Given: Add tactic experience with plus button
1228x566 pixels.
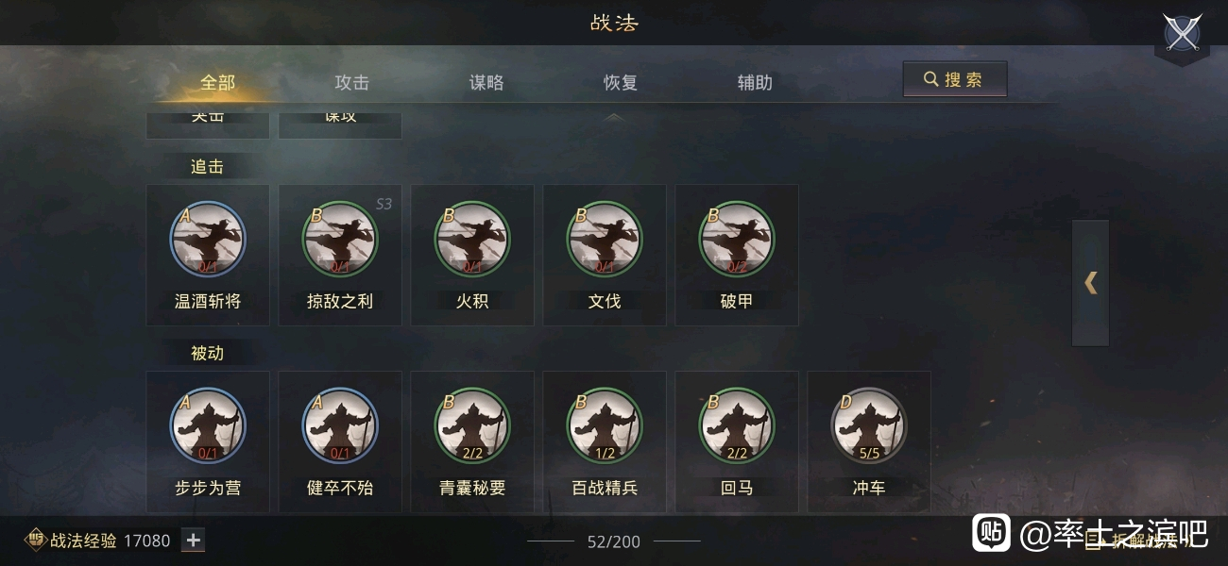Looking at the screenshot, I should [193, 541].
